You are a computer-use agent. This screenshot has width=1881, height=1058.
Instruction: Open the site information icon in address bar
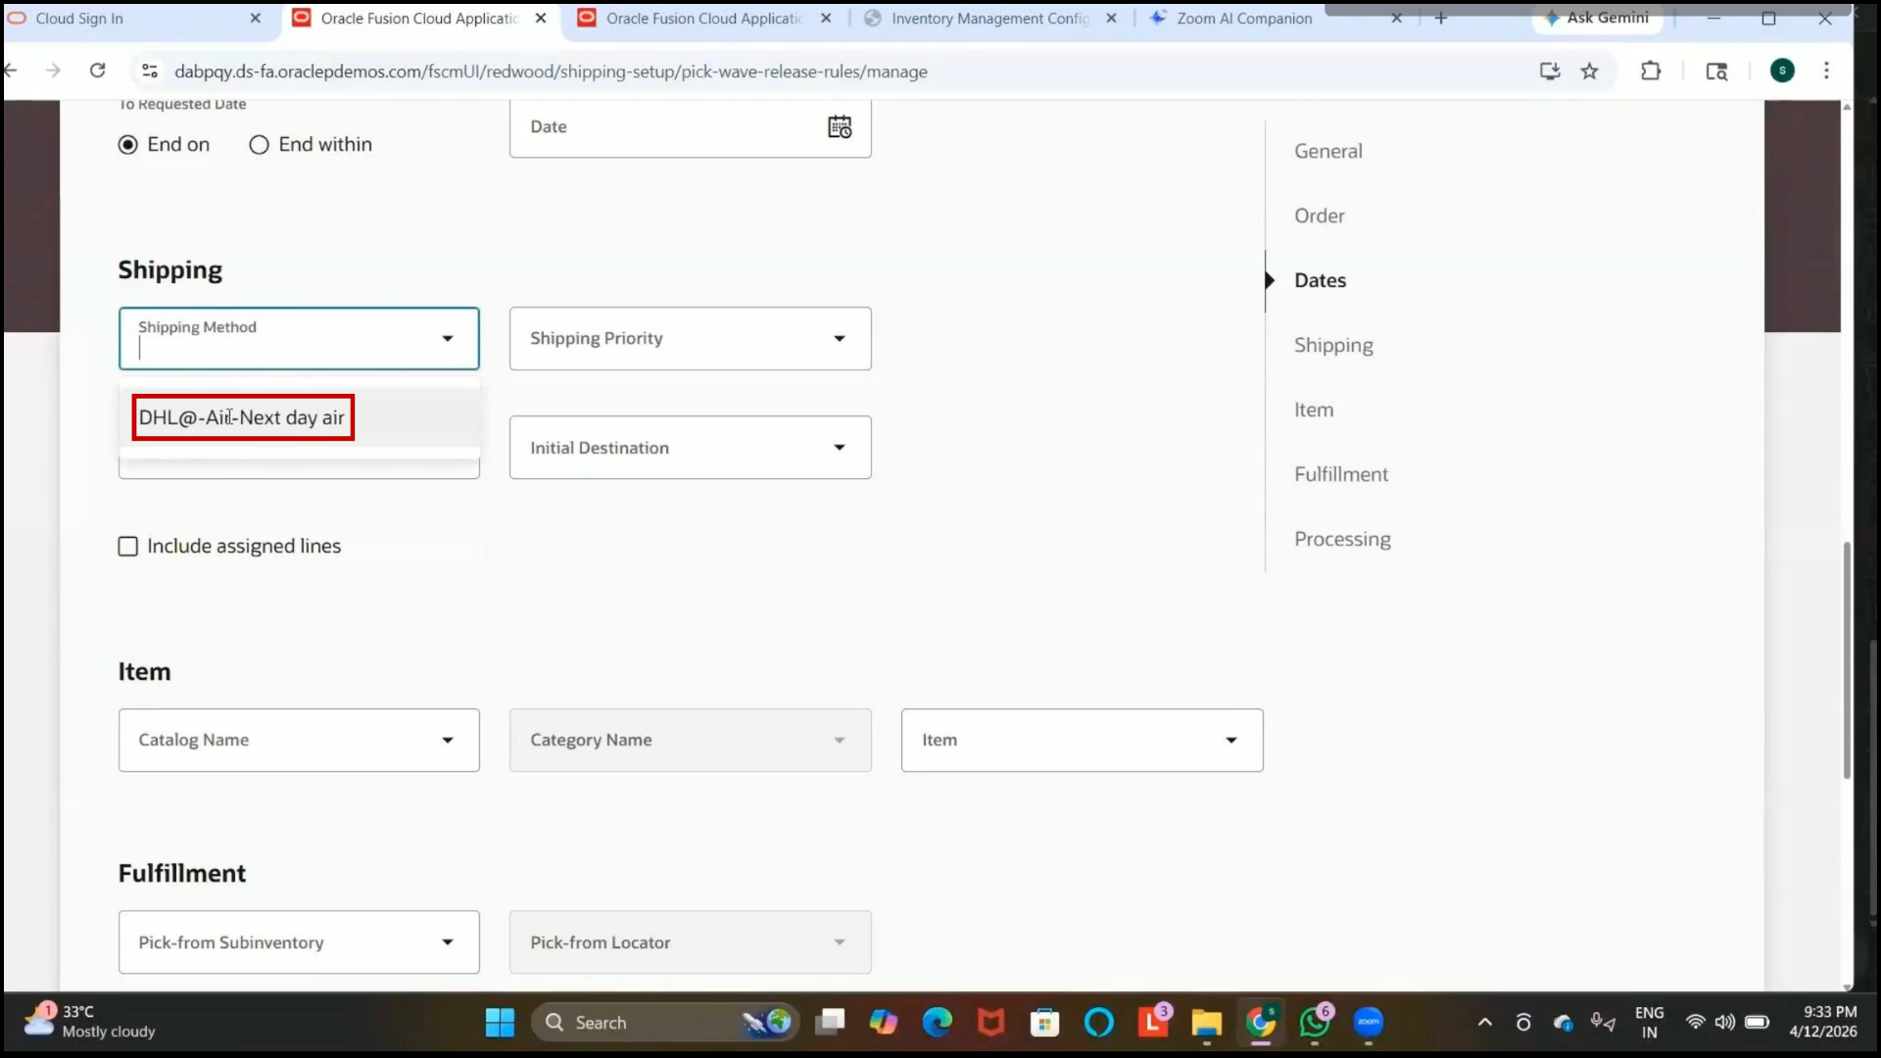pyautogui.click(x=150, y=71)
